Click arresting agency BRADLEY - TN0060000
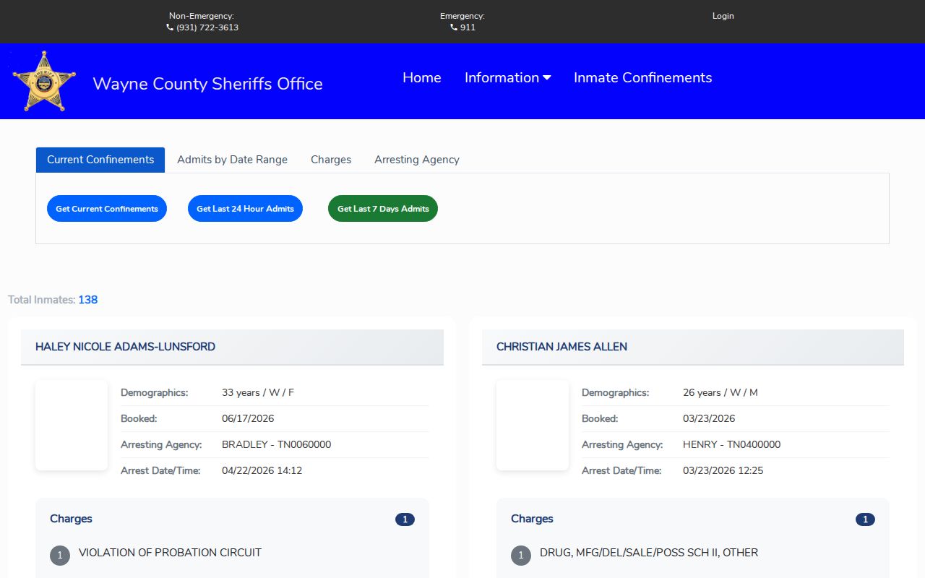Screen dimensions: 925x578 click(276, 445)
